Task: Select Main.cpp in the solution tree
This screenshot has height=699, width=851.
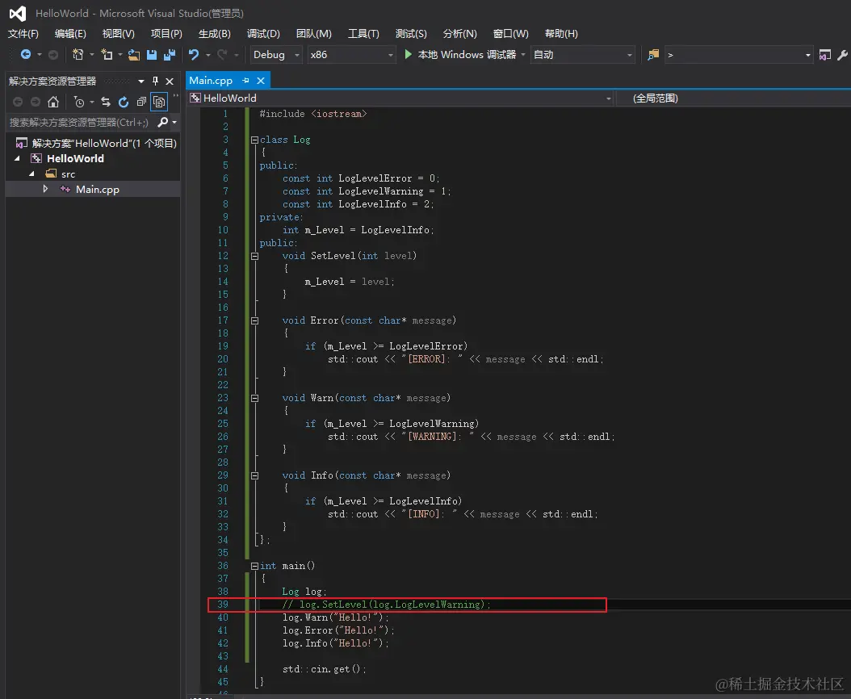Action: click(97, 189)
